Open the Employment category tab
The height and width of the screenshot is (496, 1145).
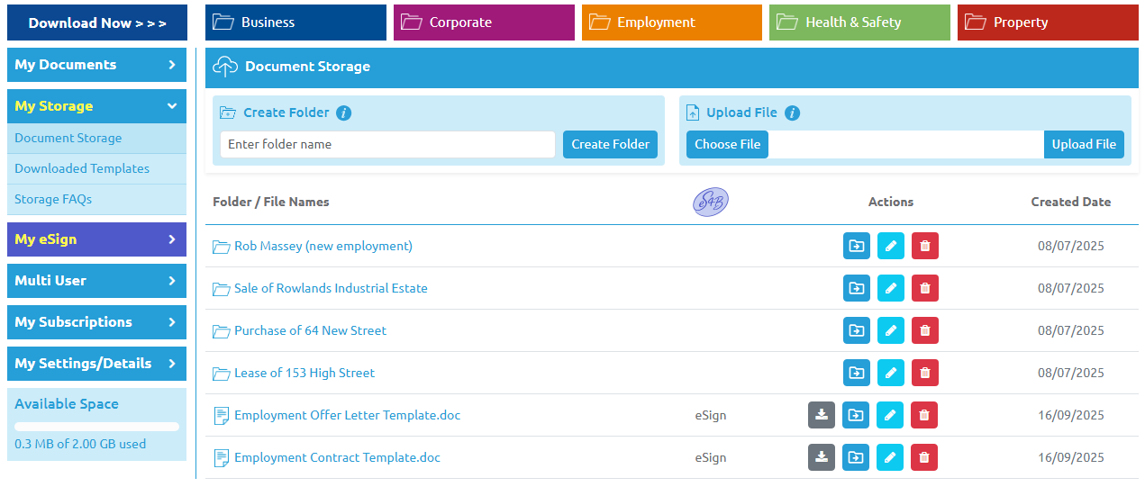tap(675, 23)
